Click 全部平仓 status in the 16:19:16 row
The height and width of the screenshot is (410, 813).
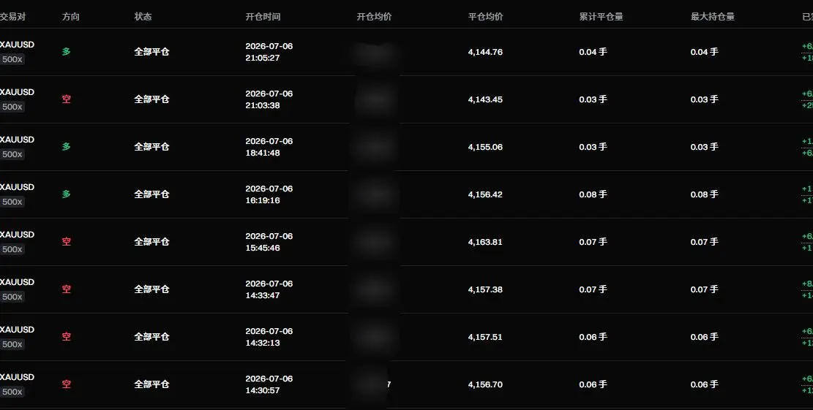click(152, 194)
